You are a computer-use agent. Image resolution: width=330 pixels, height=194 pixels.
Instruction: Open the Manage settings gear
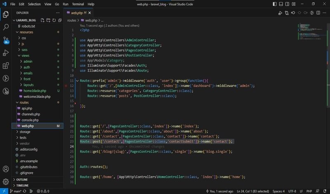(6, 182)
